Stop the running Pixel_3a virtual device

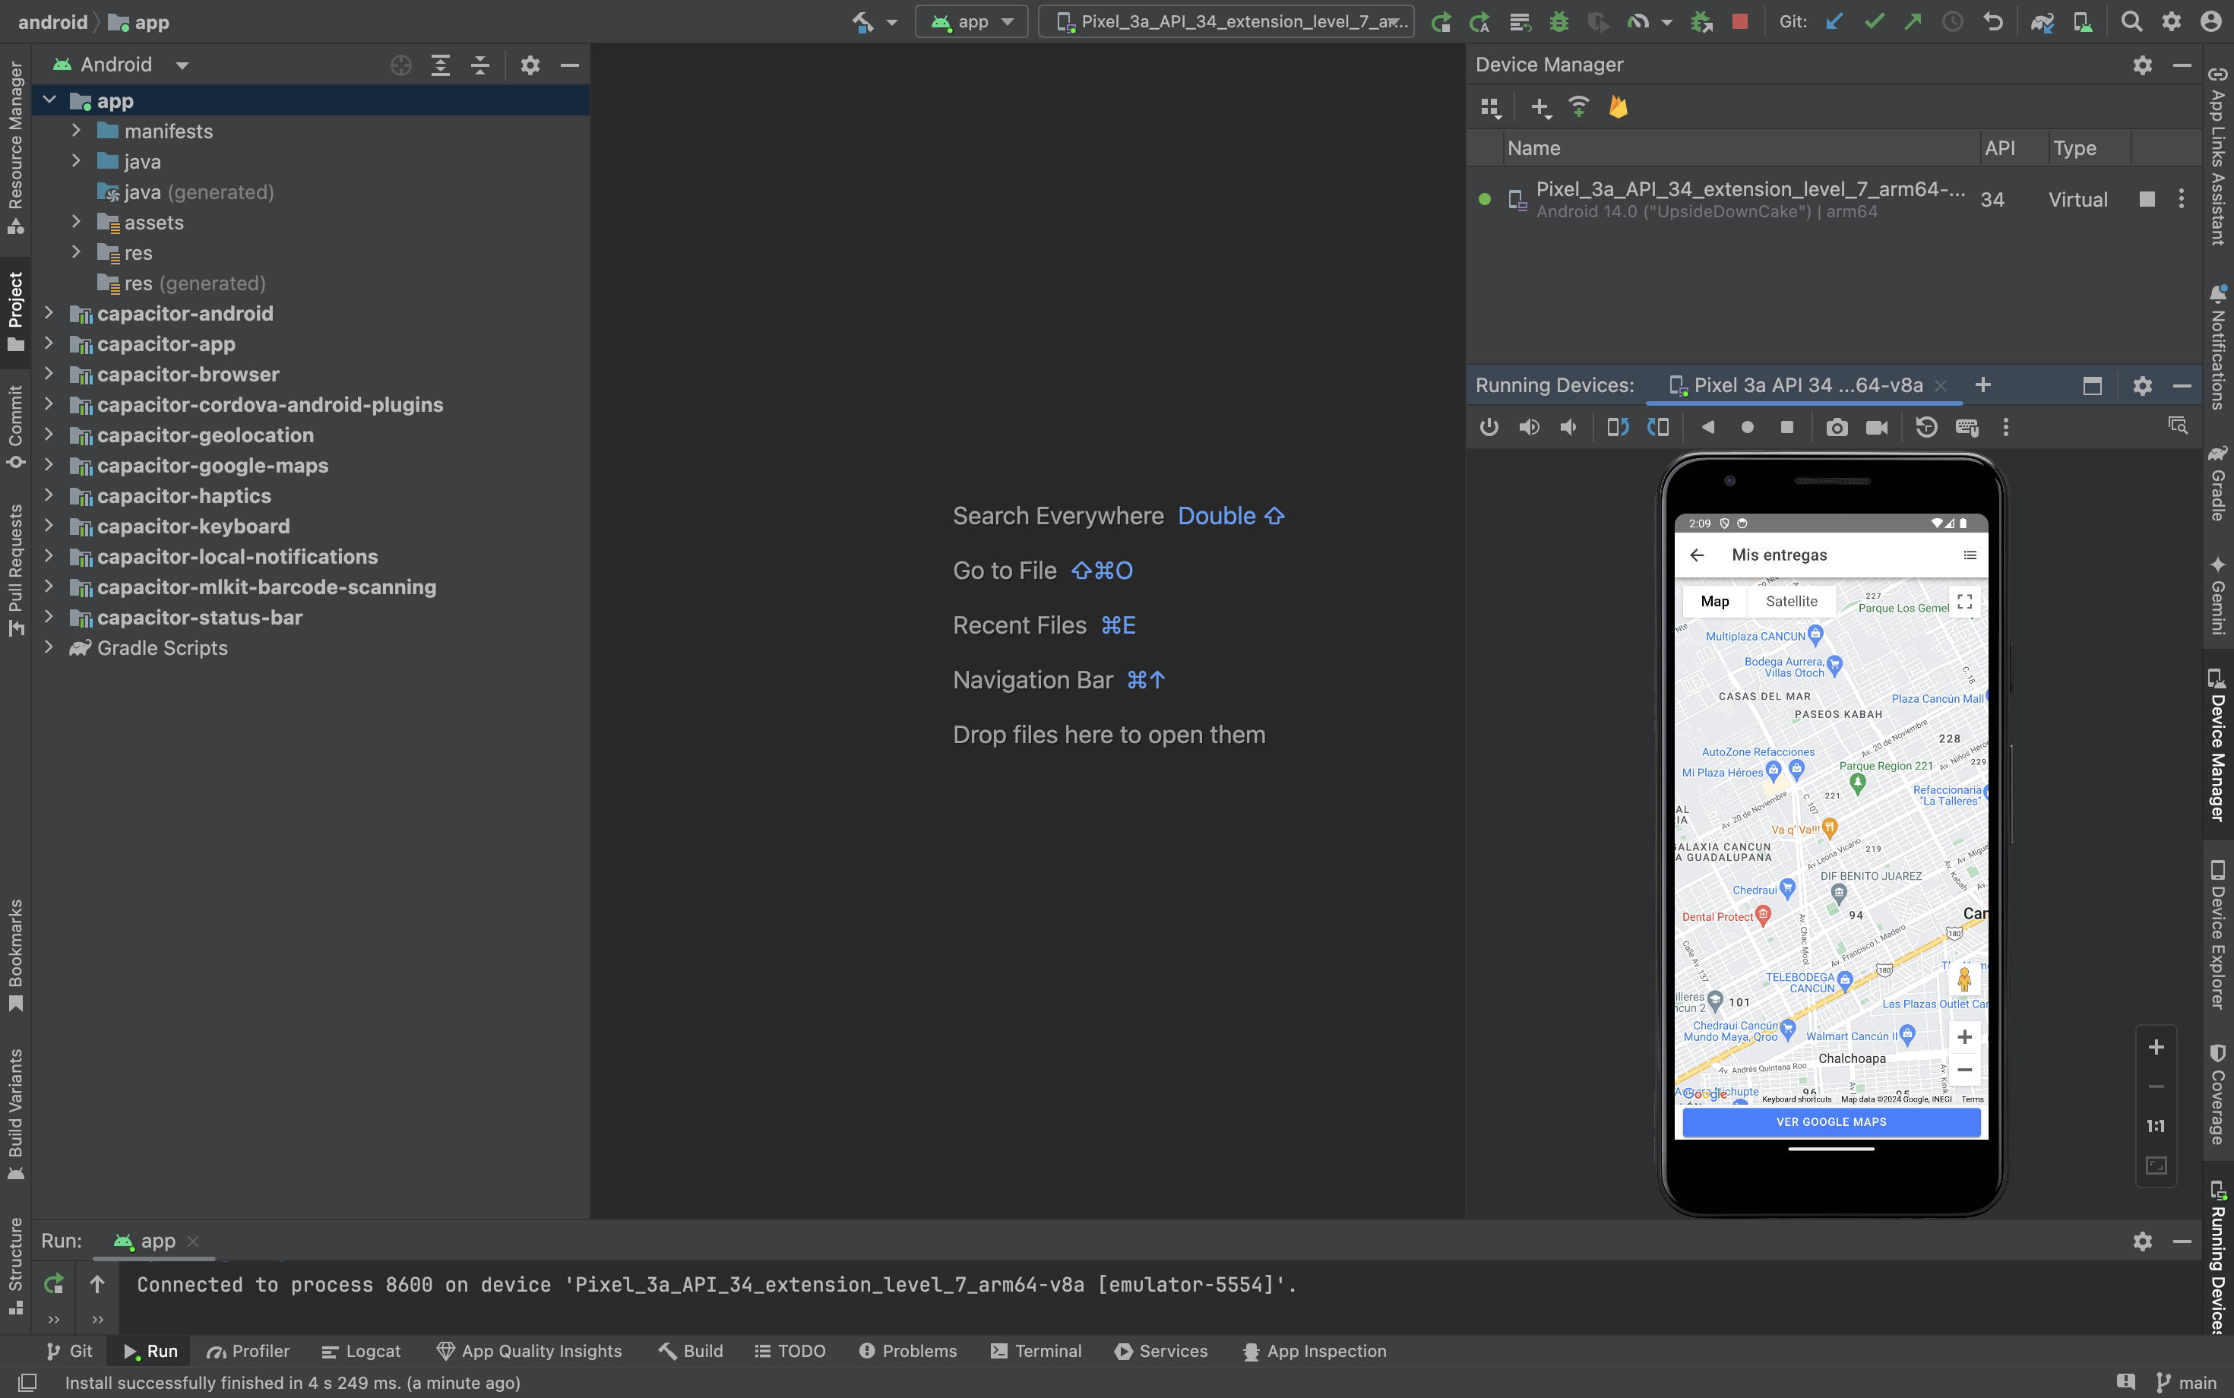click(x=2147, y=199)
